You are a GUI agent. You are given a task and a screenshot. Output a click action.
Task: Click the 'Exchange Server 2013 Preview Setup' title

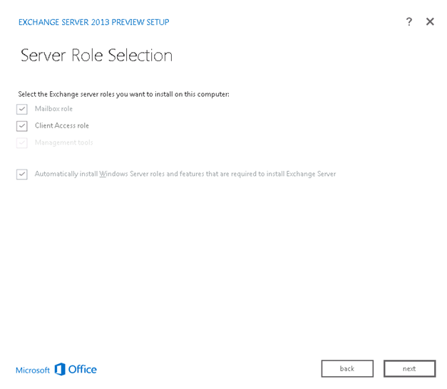(x=93, y=22)
